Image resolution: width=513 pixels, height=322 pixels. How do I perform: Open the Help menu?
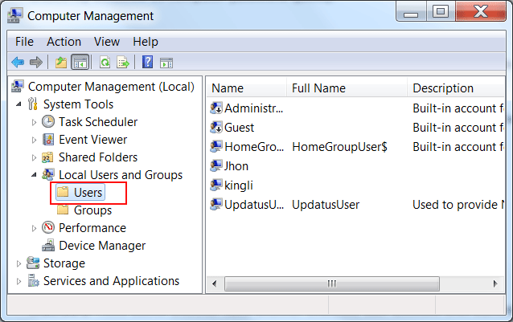click(x=146, y=42)
